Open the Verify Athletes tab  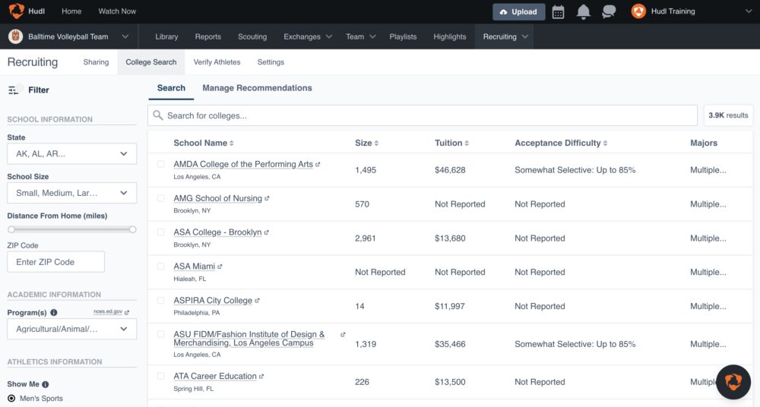click(x=217, y=62)
